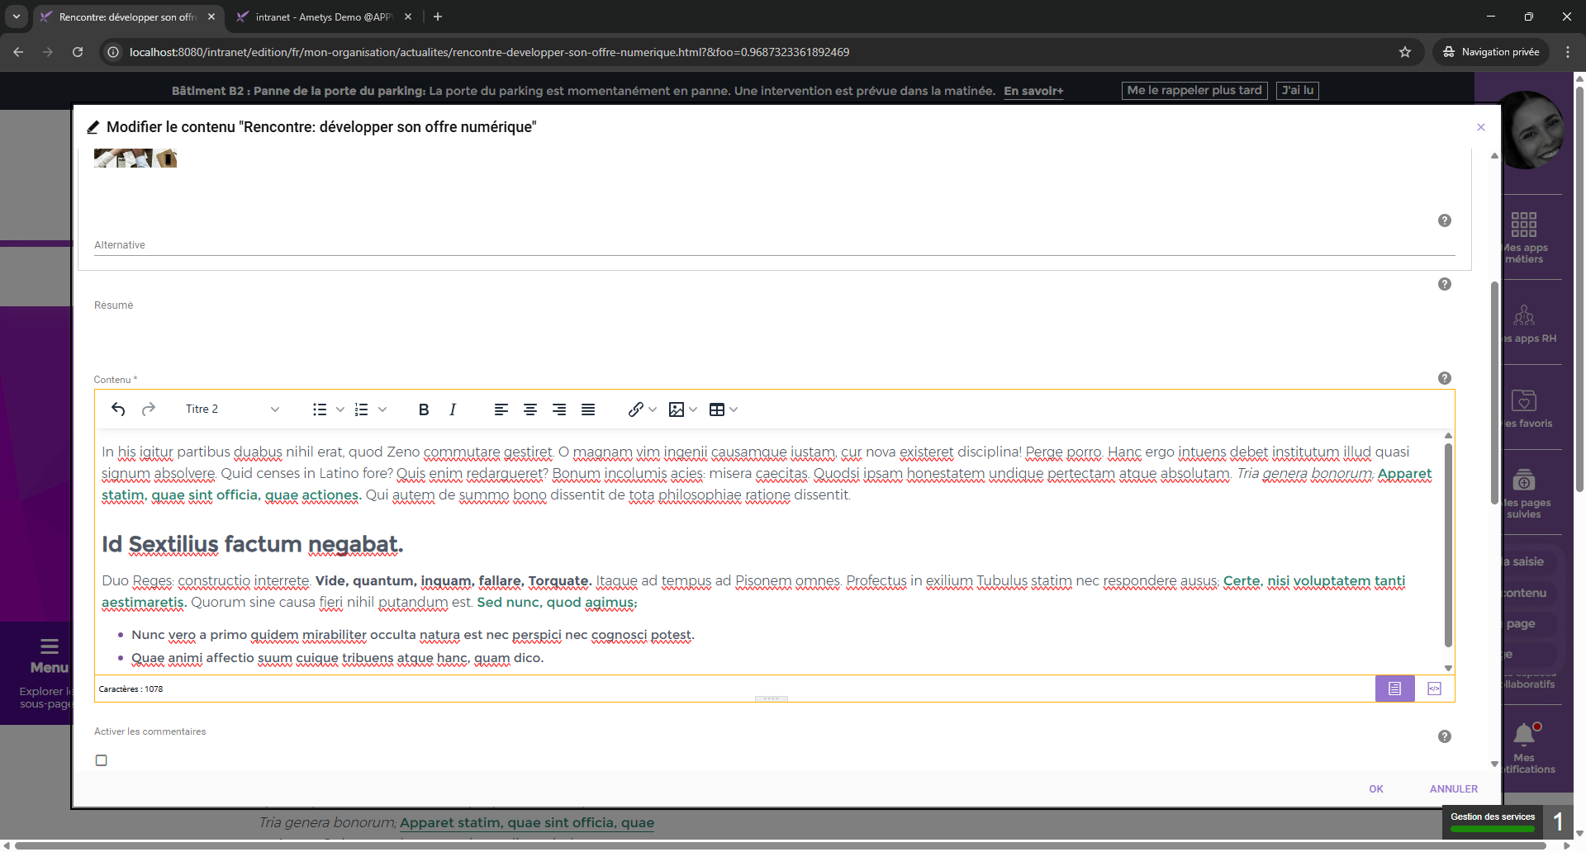Toggle bold formatting
Viewport: 1586px width, 852px height.
(424, 409)
